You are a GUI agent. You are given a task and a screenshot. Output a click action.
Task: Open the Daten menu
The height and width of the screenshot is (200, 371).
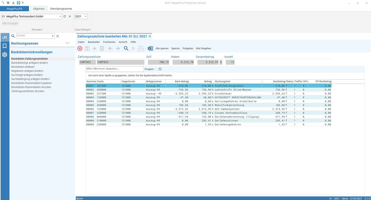tap(81, 42)
